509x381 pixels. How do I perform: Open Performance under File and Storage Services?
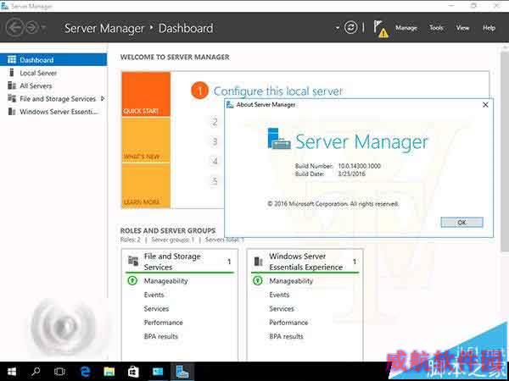pos(163,323)
